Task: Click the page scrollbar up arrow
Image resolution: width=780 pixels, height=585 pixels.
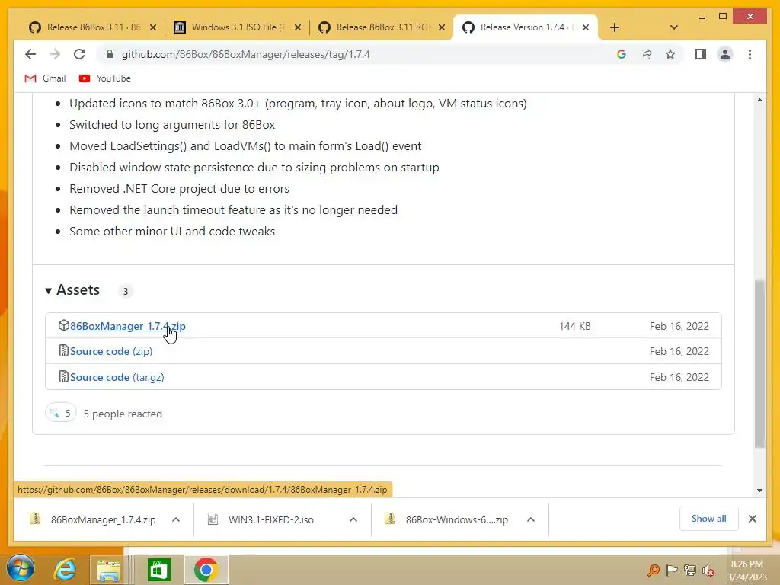Action: point(759,100)
